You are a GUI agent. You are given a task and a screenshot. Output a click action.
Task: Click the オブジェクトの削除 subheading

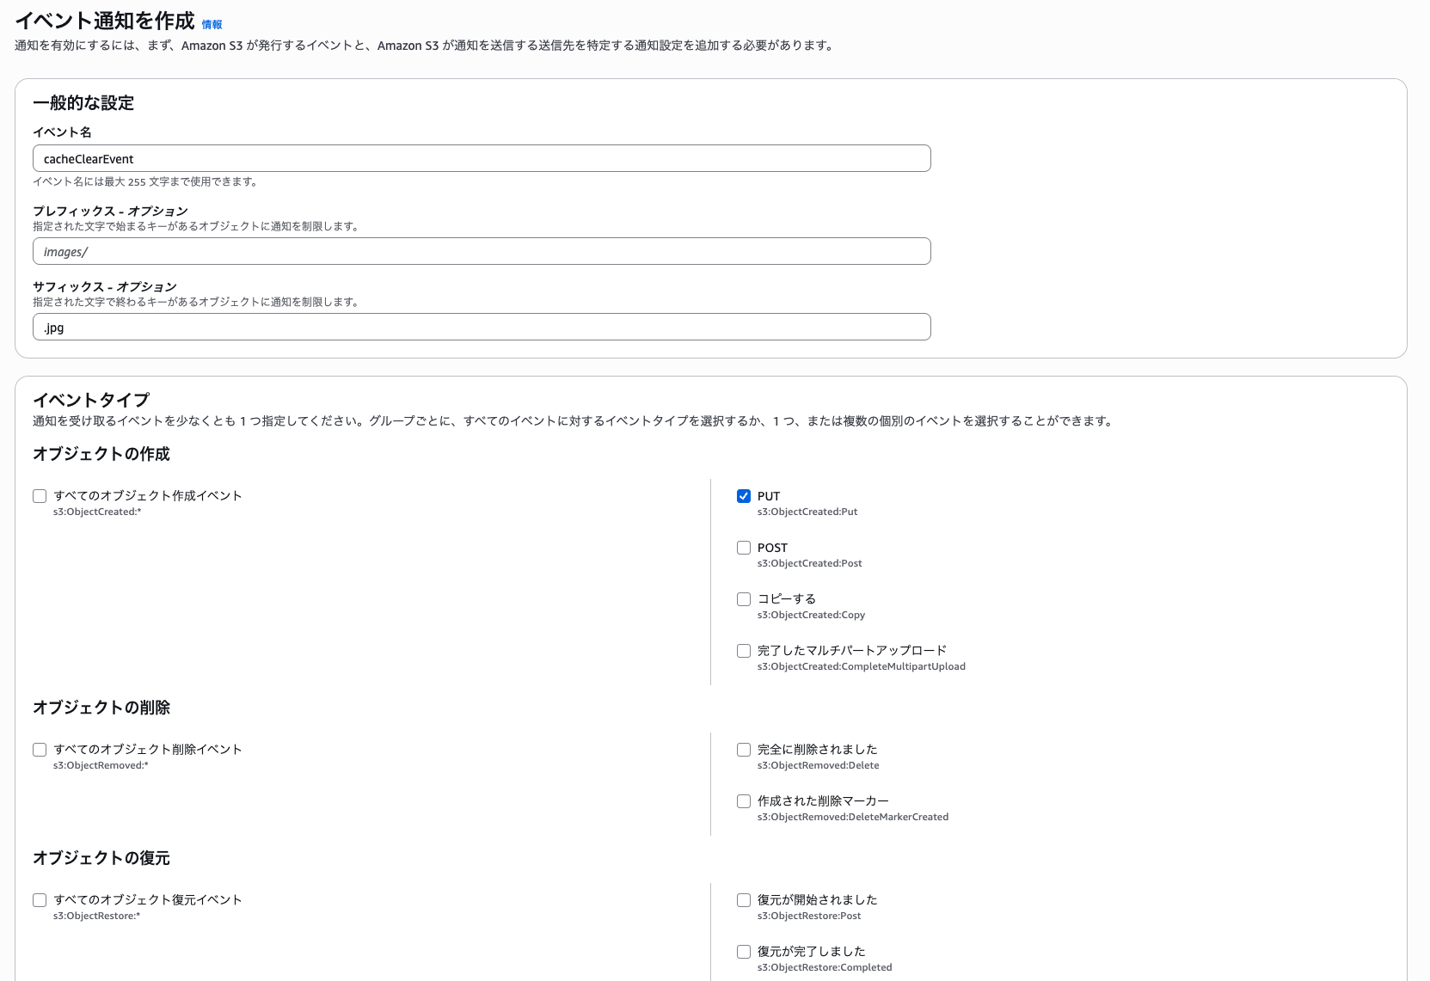coord(101,708)
